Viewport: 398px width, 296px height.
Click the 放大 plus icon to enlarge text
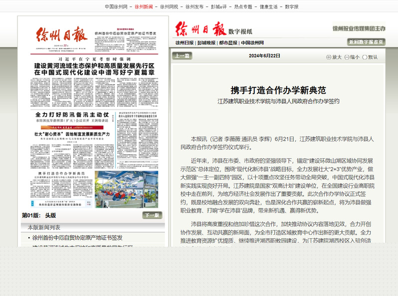tap(329, 57)
